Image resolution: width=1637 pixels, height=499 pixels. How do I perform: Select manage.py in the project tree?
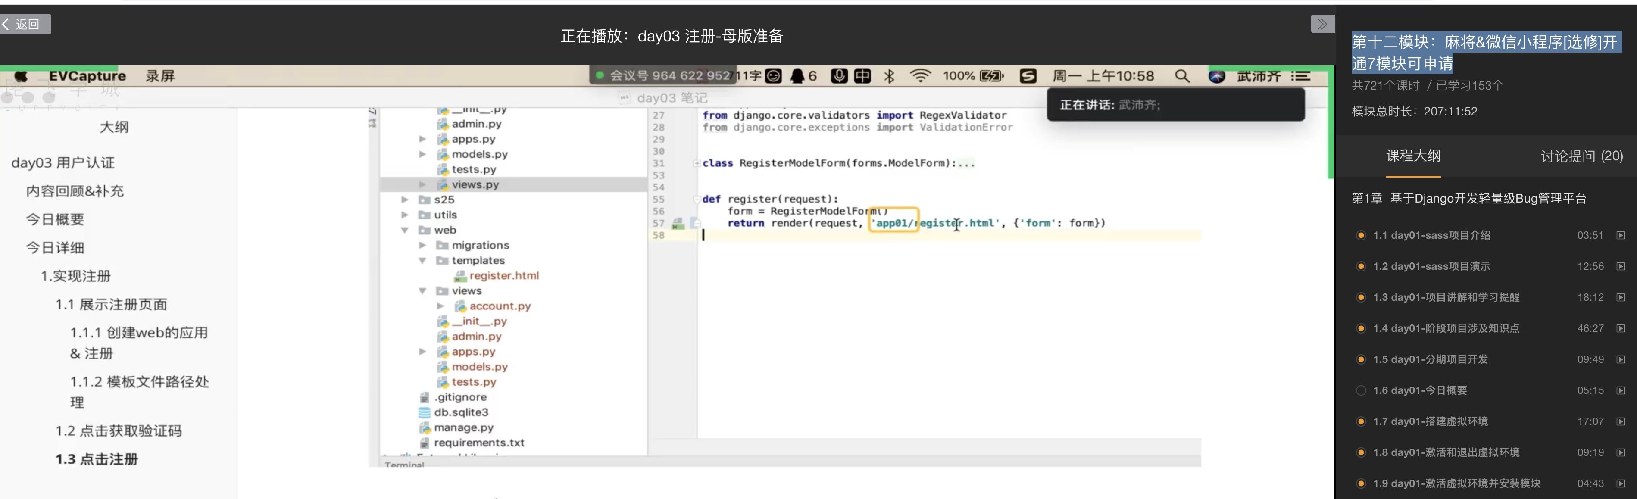click(456, 428)
